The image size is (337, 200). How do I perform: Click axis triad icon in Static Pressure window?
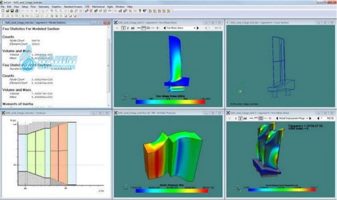[126, 187]
